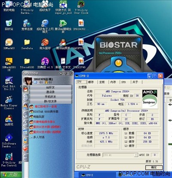
Task: Open the 内存 tab in CPU-Z
Action: [113, 82]
